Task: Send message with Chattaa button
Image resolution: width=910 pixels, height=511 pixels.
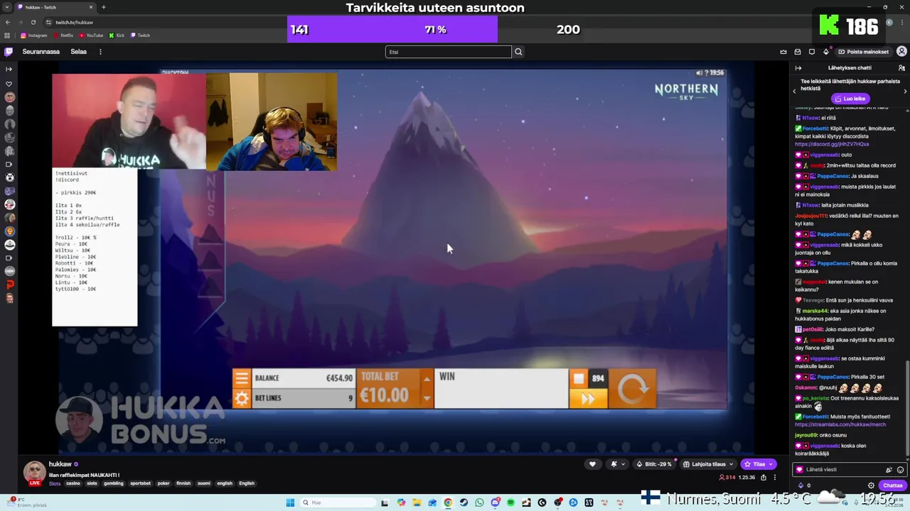Action: [892, 485]
